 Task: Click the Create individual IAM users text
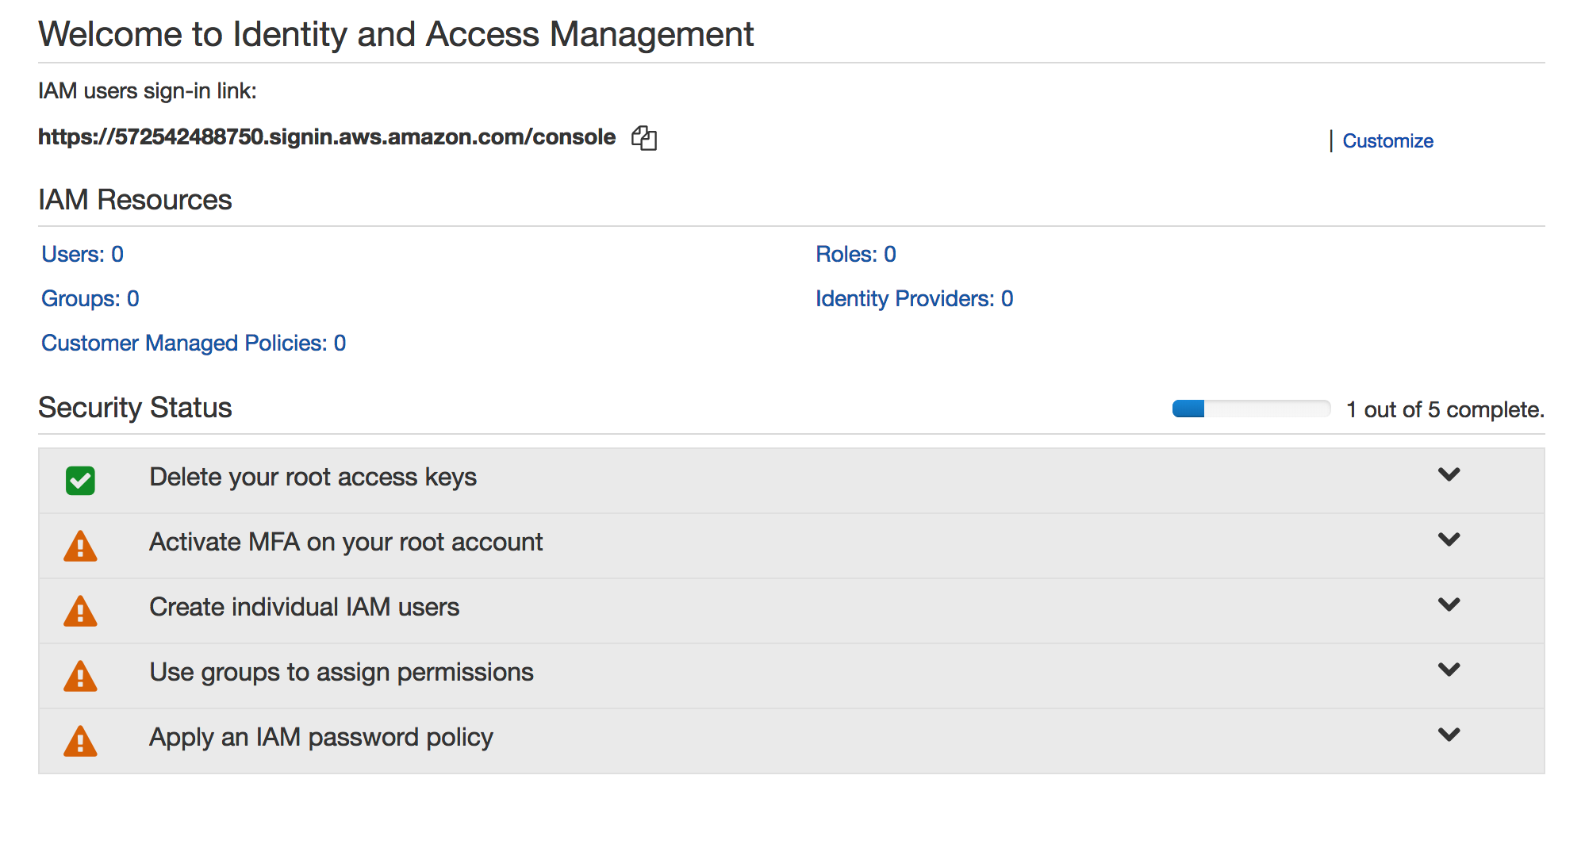pos(305,607)
